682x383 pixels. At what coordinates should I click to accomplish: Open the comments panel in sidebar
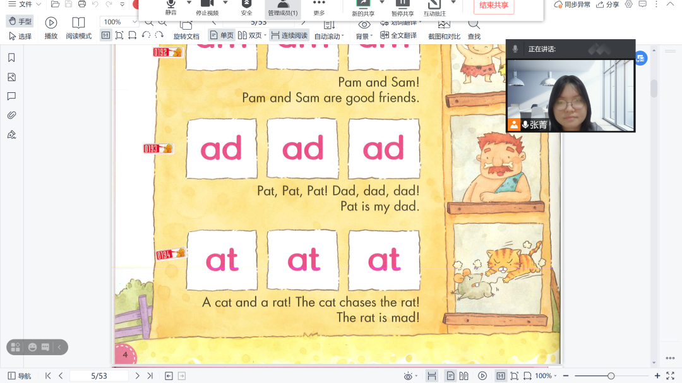click(11, 96)
